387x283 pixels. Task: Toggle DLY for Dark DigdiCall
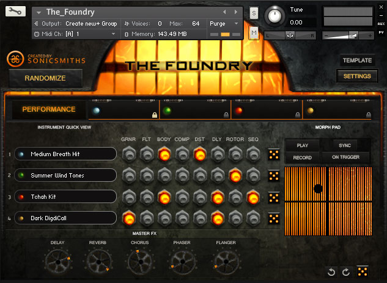(218, 218)
